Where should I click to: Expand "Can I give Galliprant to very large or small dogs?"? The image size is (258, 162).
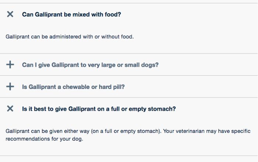tap(90, 65)
